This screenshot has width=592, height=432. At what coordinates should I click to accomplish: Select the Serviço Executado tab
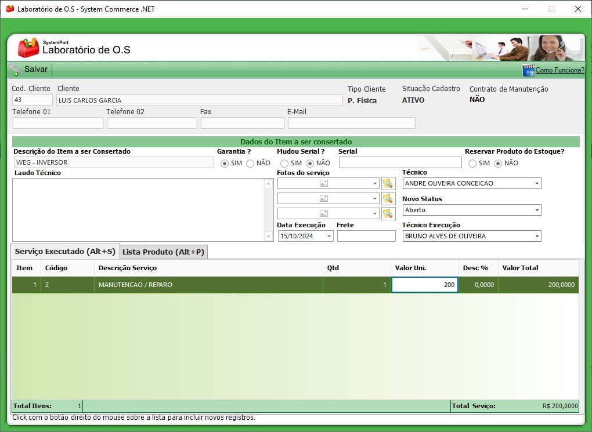coord(65,252)
